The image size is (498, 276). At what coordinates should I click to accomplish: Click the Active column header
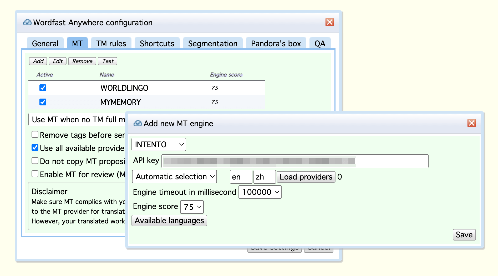tap(45, 75)
